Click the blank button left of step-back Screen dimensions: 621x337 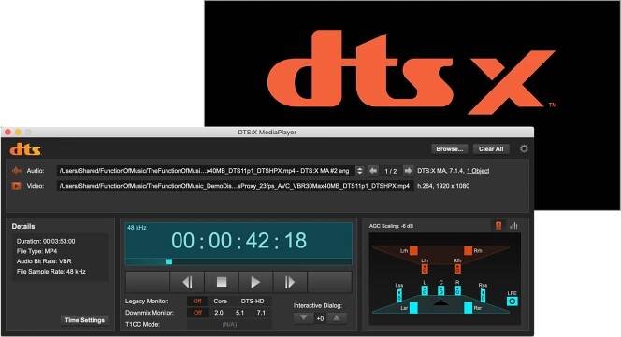(x=148, y=282)
